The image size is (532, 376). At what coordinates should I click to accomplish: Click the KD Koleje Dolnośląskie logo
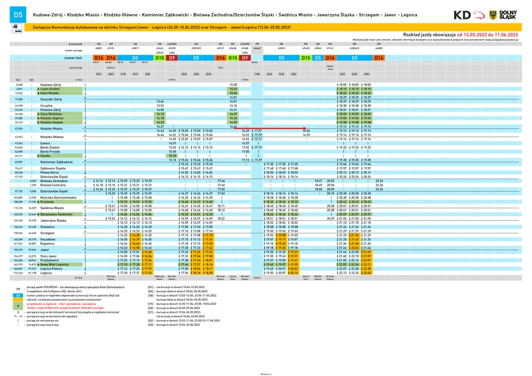(469, 15)
